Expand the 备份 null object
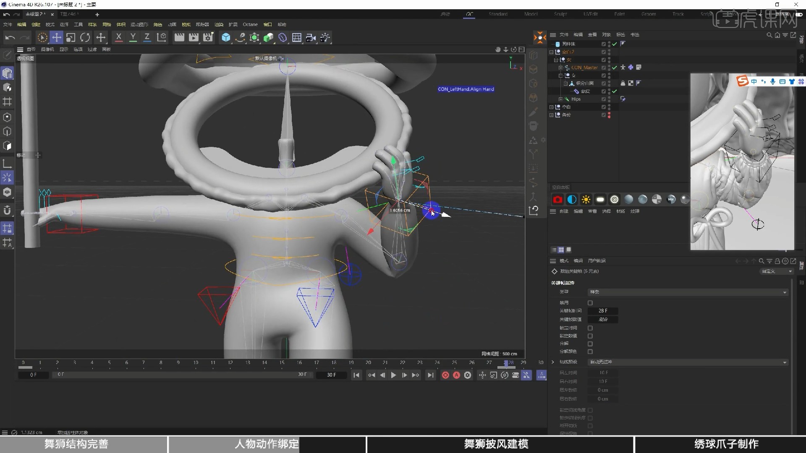 pos(552,115)
